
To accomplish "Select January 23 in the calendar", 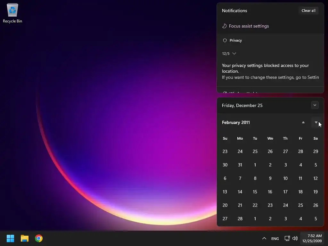I will click(225, 151).
